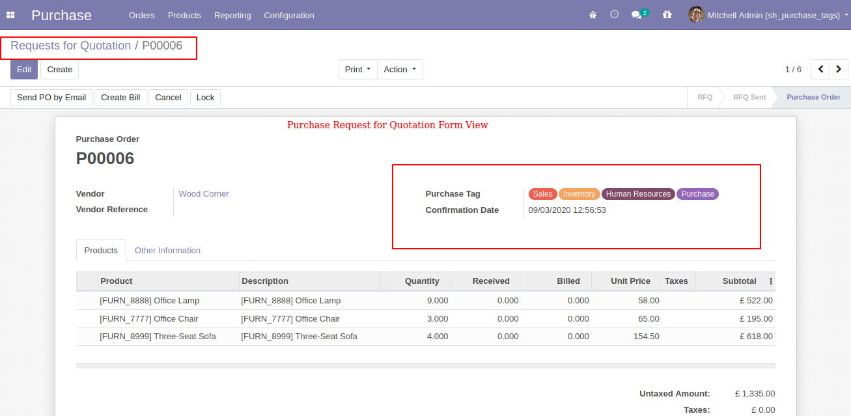Open the apps grid menu icon
The image size is (851, 416).
click(x=10, y=15)
